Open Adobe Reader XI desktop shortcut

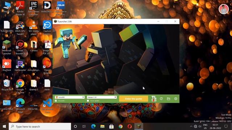pyautogui.click(x=20, y=8)
